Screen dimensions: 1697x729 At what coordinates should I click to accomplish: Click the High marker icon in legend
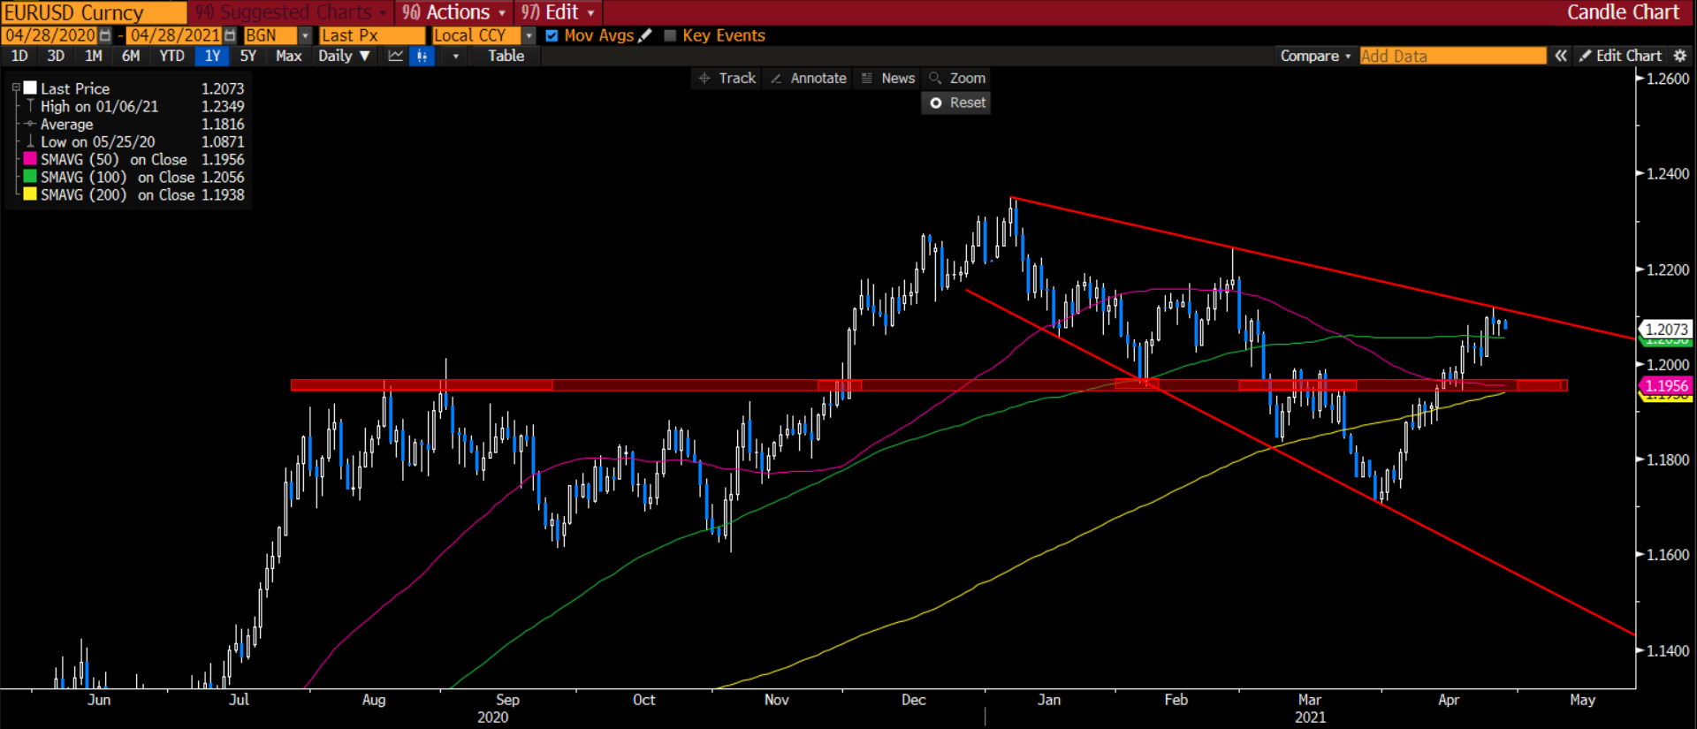30,106
